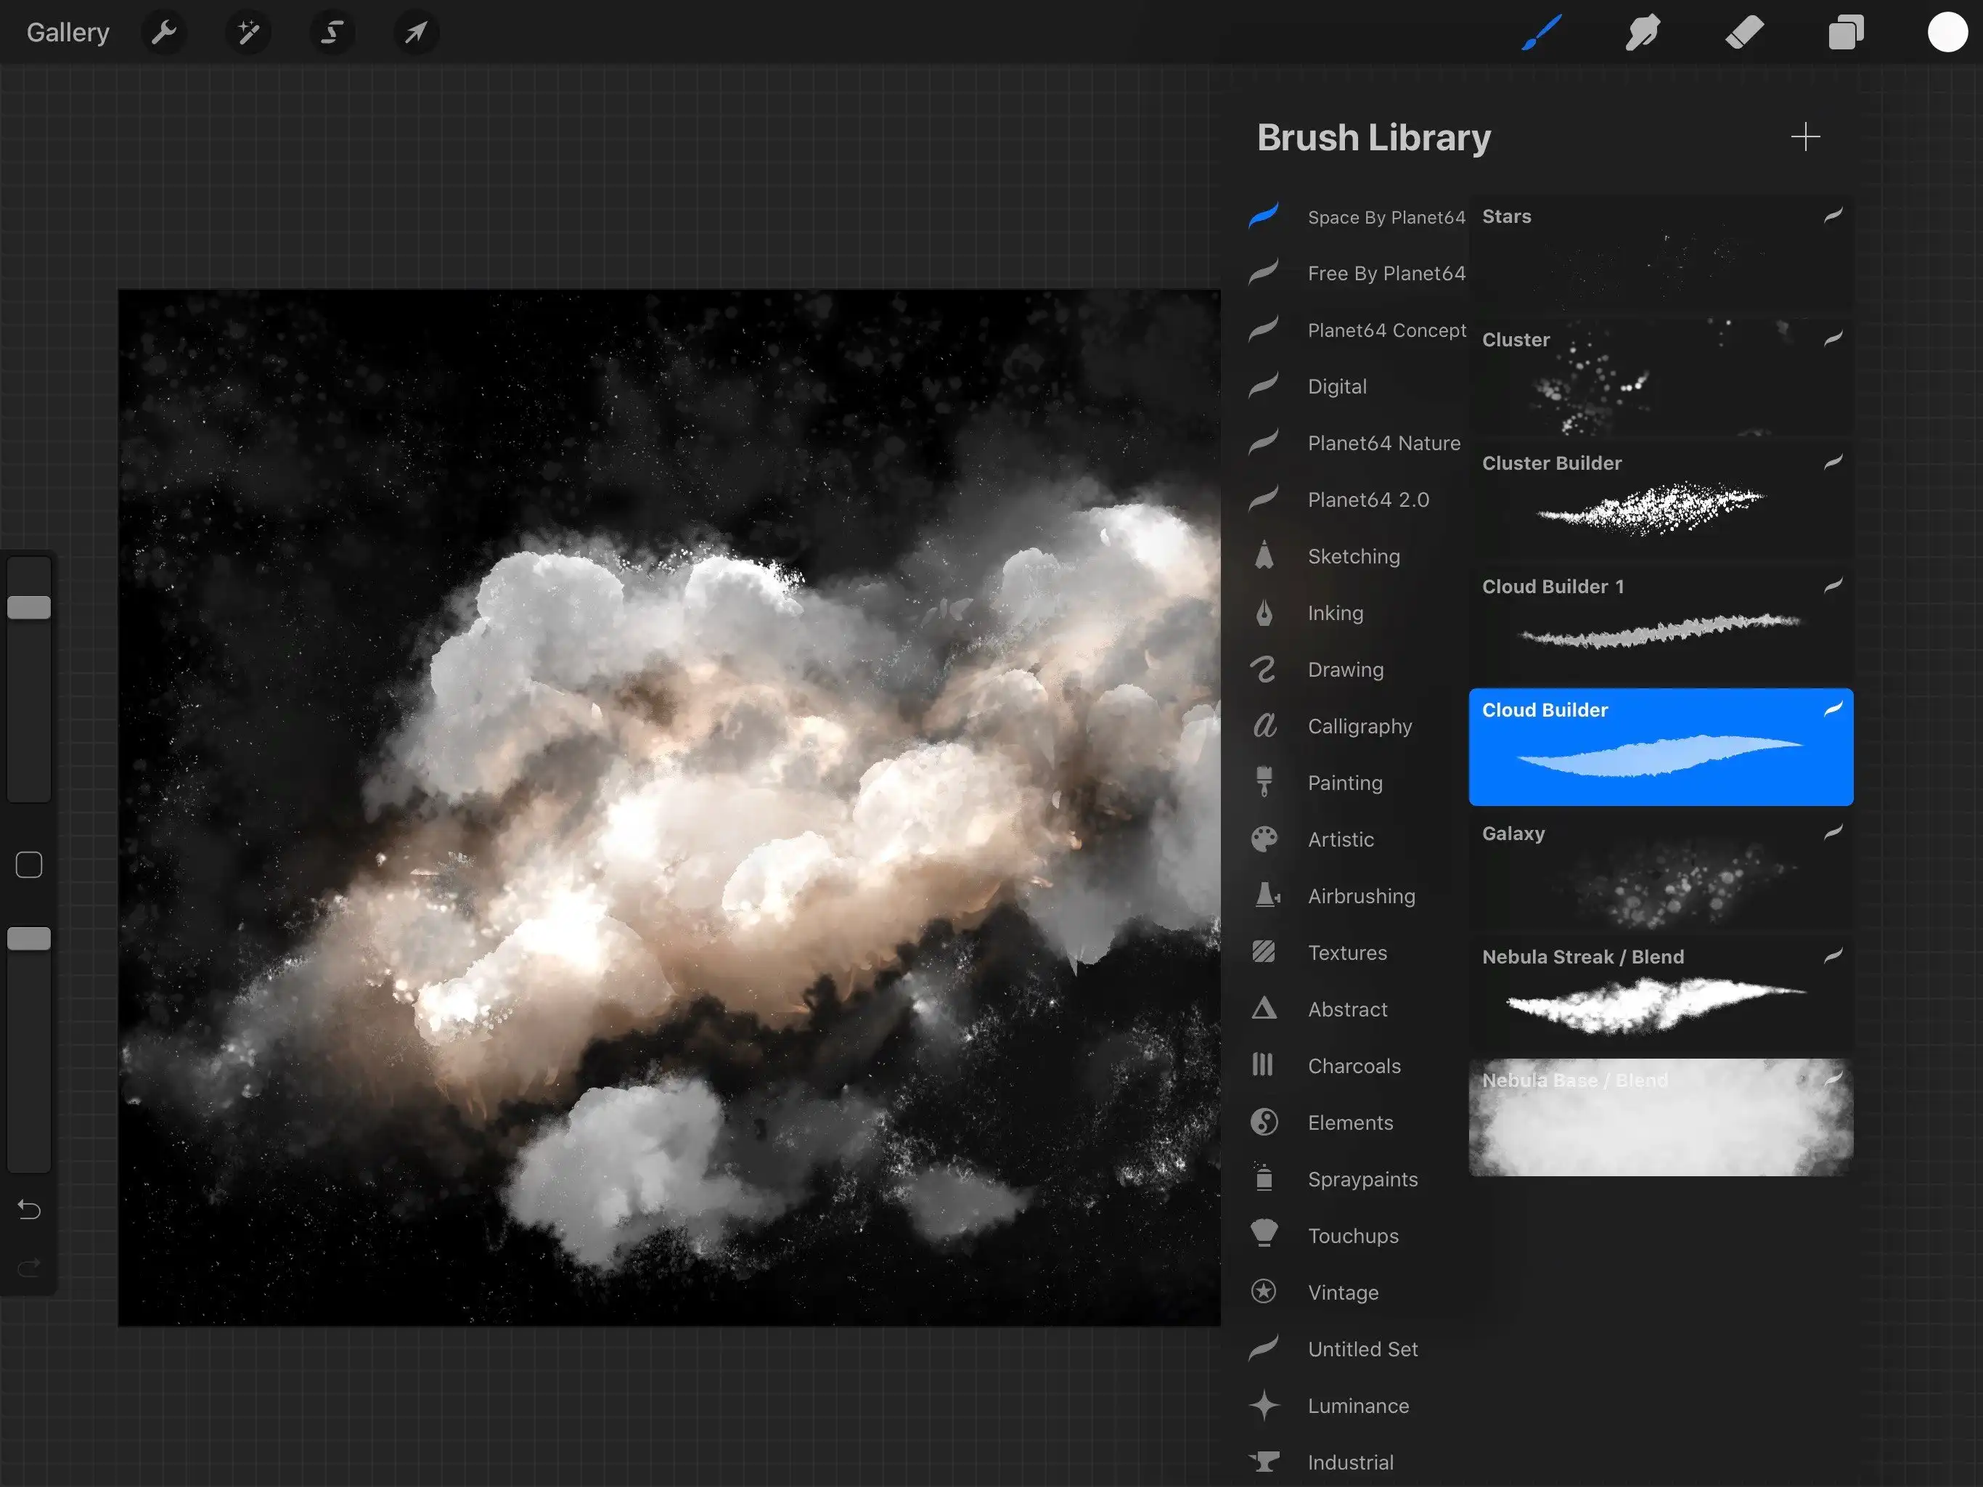Select the Free By Planet64 set
Viewport: 1983px width, 1487px height.
point(1385,274)
